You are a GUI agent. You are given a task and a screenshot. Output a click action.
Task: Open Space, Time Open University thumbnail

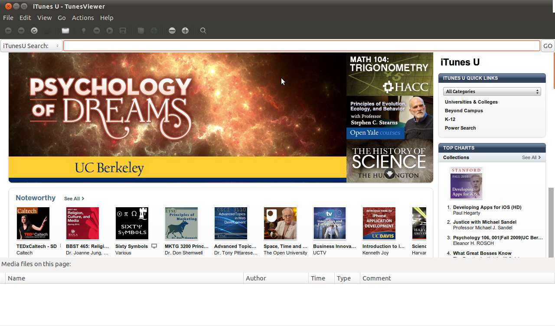pyautogui.click(x=280, y=223)
